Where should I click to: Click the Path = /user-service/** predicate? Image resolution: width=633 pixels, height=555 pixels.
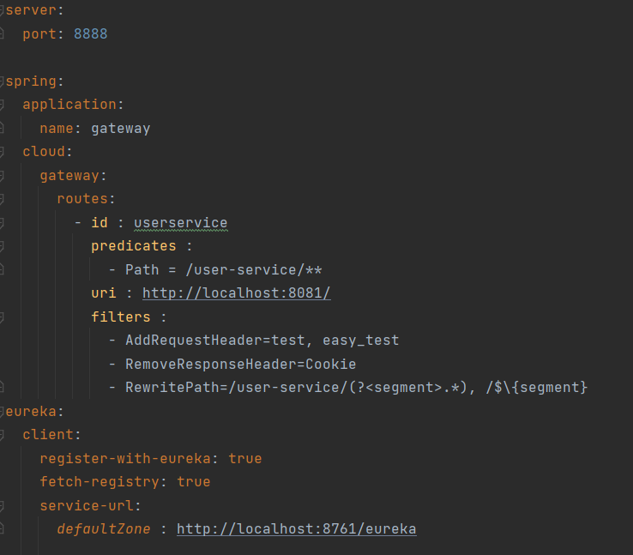223,269
